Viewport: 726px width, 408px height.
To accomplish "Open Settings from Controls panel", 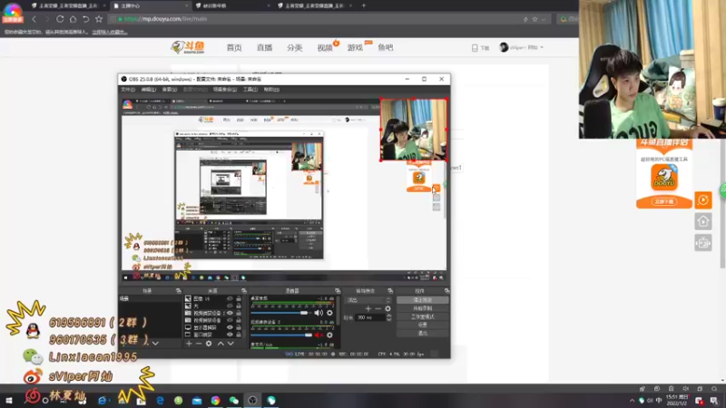I will click(422, 325).
